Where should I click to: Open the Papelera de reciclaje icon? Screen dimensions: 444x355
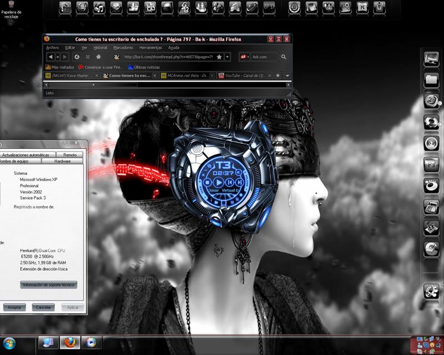coord(11,9)
